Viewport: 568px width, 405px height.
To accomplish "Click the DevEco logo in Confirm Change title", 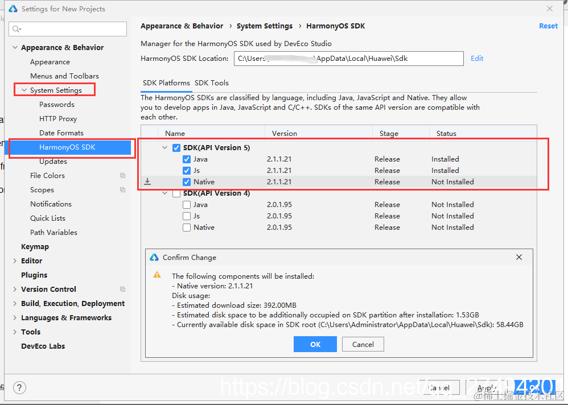I will (x=154, y=257).
